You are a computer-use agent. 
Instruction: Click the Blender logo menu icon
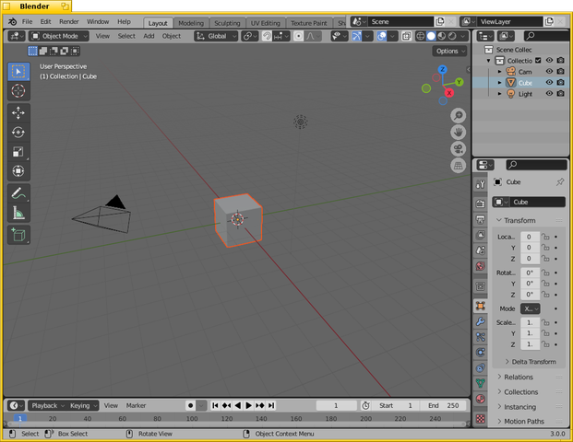click(12, 21)
